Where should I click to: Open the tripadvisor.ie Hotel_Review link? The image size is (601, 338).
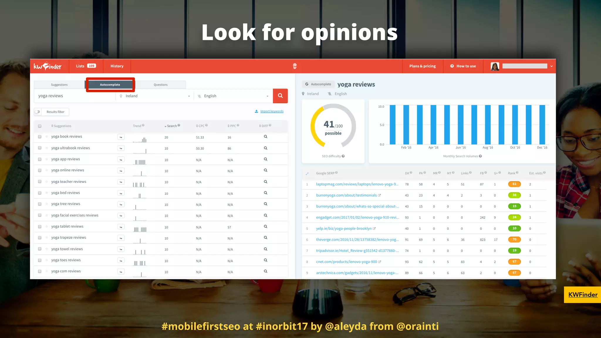click(357, 251)
